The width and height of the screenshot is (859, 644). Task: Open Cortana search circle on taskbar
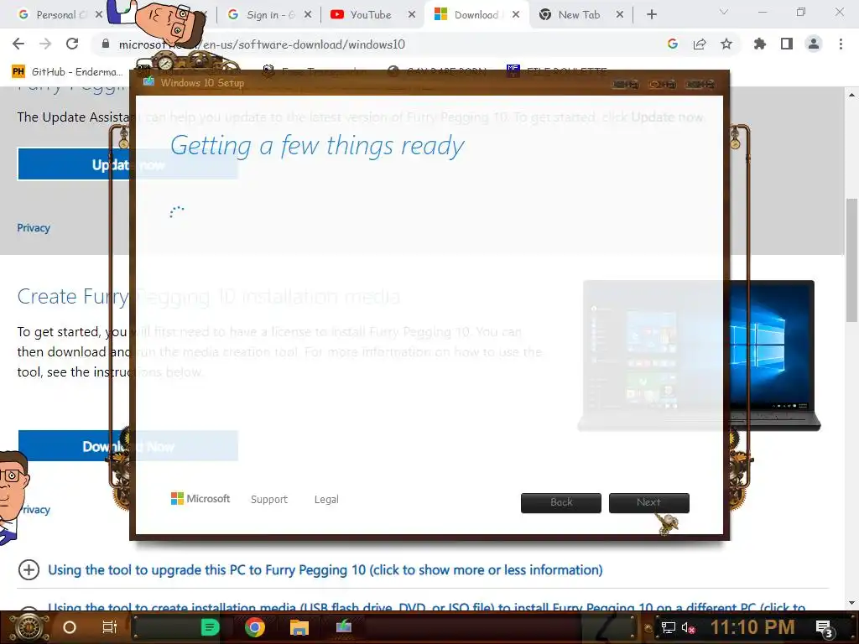[70, 627]
